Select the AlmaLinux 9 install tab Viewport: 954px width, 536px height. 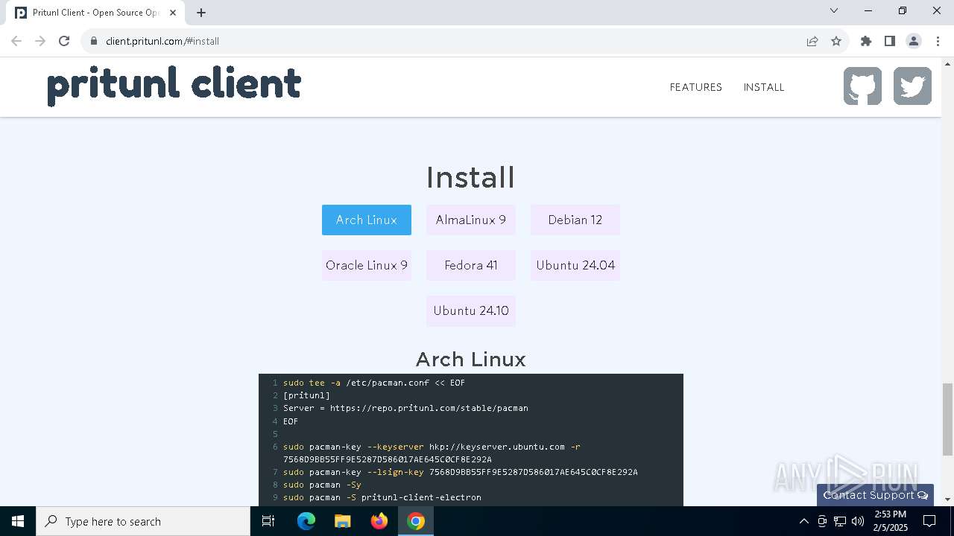(x=471, y=220)
